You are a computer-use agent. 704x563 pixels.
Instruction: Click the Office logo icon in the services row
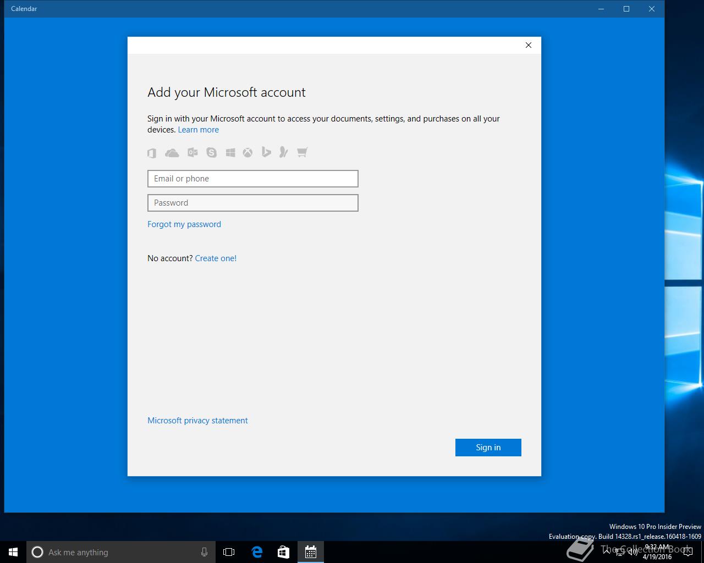pos(152,153)
